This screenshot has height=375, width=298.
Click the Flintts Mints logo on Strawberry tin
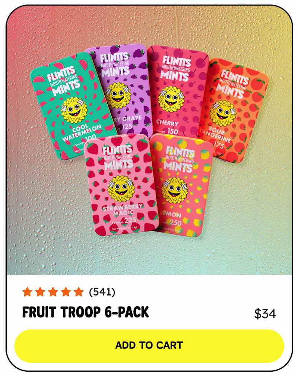coord(118,158)
